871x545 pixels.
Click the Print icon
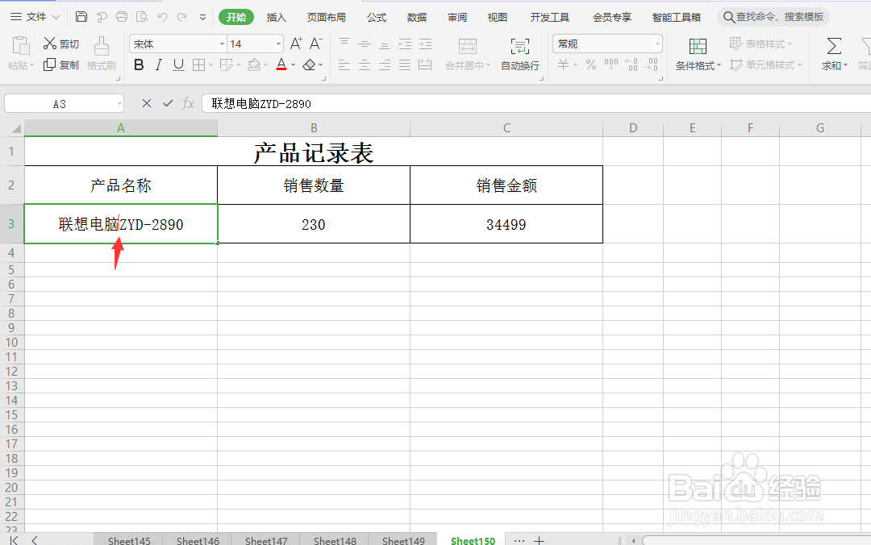tap(122, 17)
